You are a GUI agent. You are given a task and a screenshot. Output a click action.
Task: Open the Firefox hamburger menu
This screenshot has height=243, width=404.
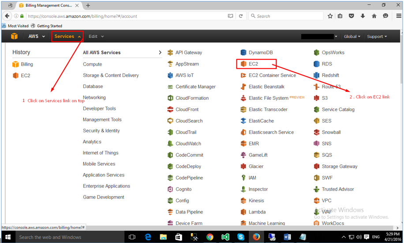click(x=399, y=16)
